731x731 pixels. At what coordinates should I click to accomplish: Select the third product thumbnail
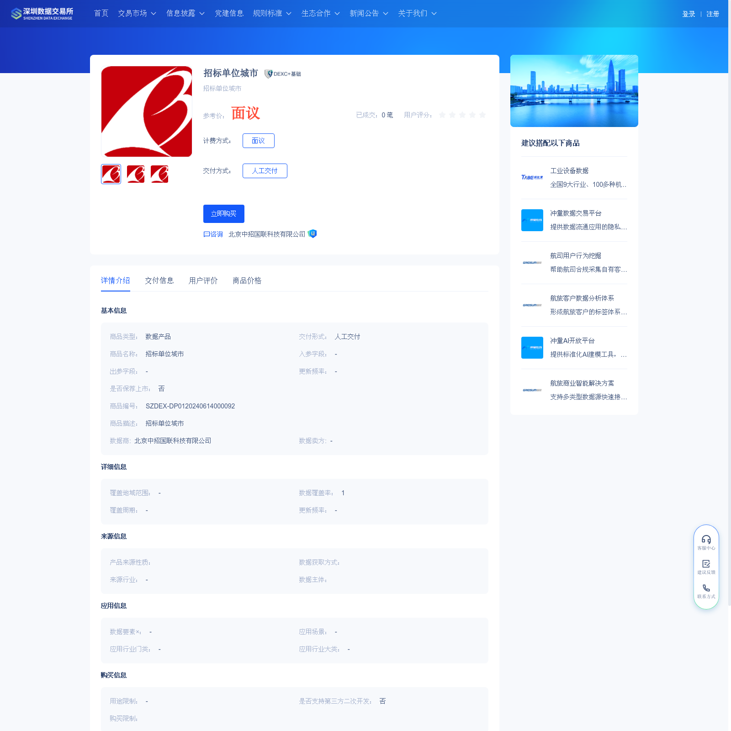coord(159,174)
